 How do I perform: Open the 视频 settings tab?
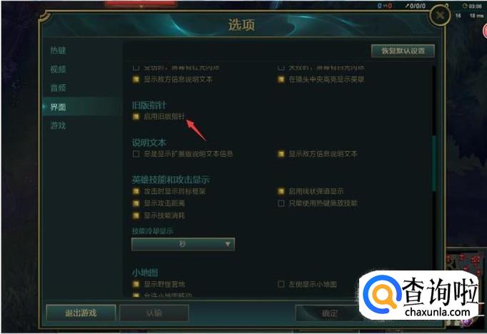58,69
